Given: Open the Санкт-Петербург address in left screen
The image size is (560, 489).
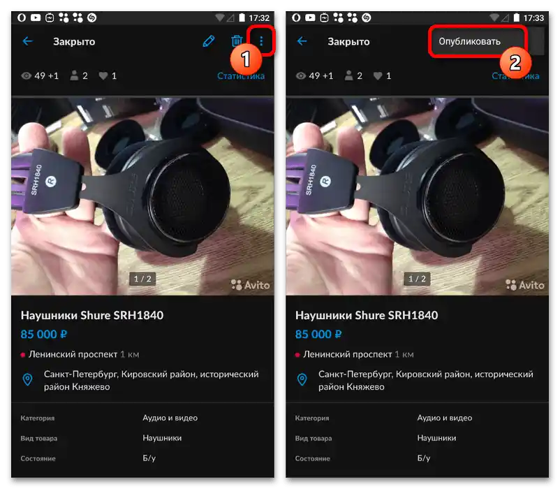Looking at the screenshot, I should pyautogui.click(x=151, y=381).
